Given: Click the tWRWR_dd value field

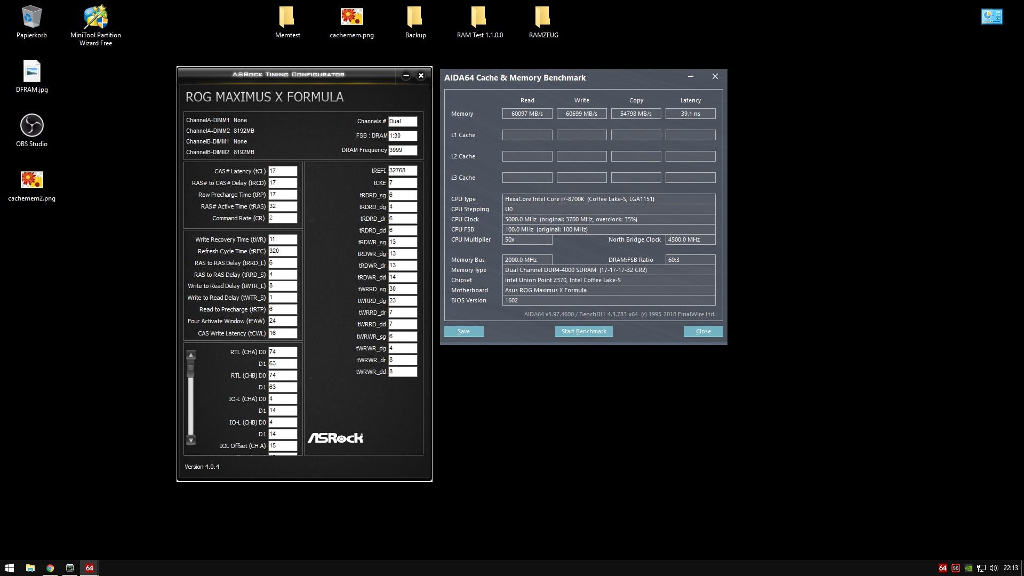Looking at the screenshot, I should 402,372.
